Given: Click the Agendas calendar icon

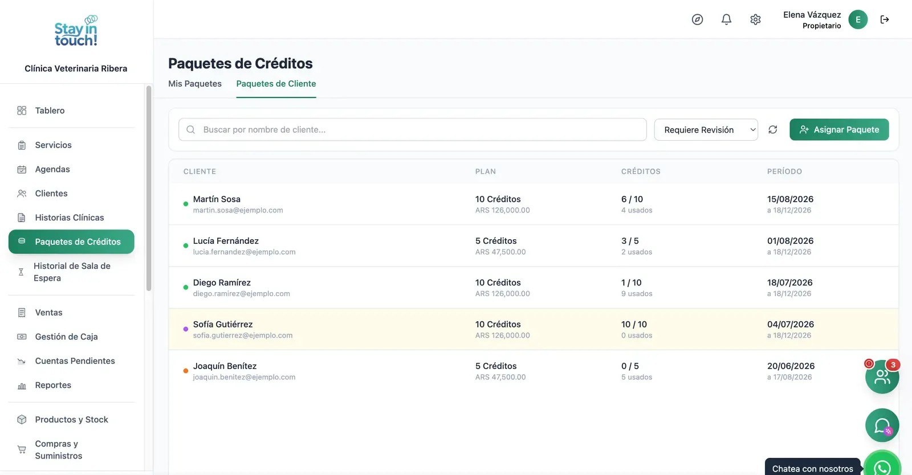Looking at the screenshot, I should click(x=22, y=169).
